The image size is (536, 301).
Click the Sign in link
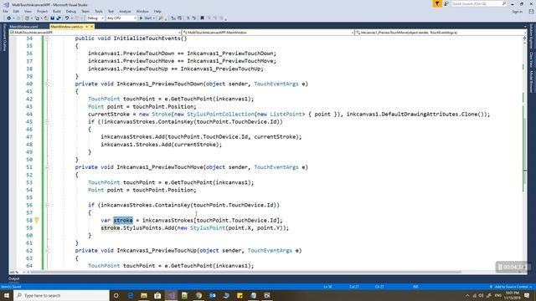coord(518,12)
